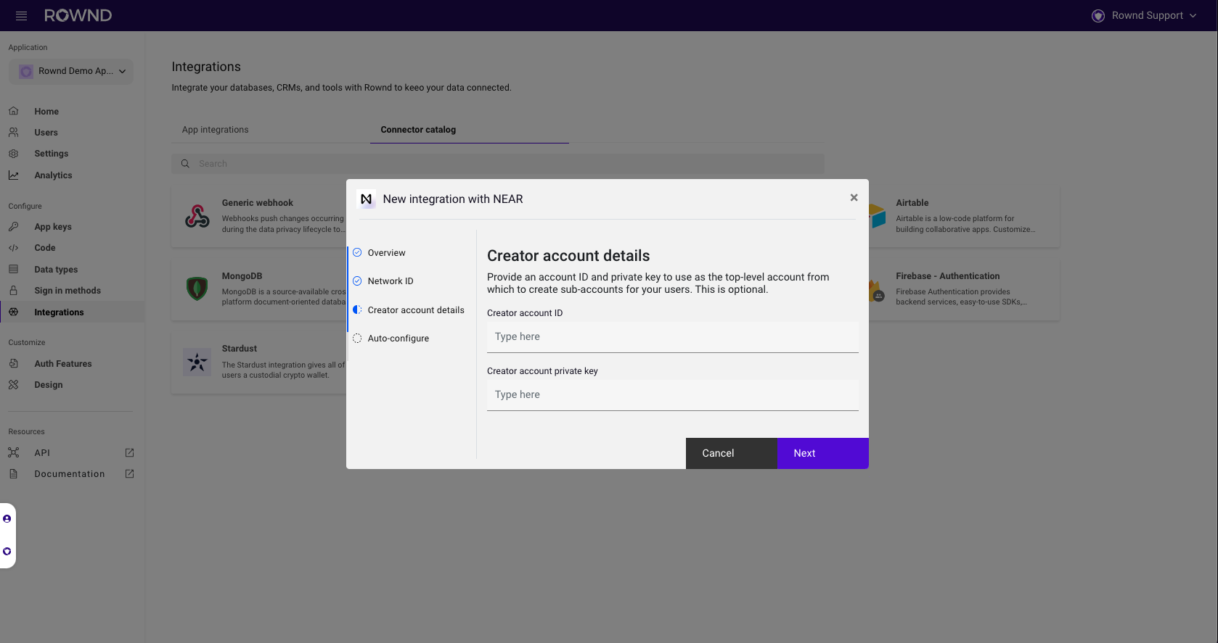Click the Auth Features icon
The height and width of the screenshot is (643, 1218).
click(x=14, y=363)
